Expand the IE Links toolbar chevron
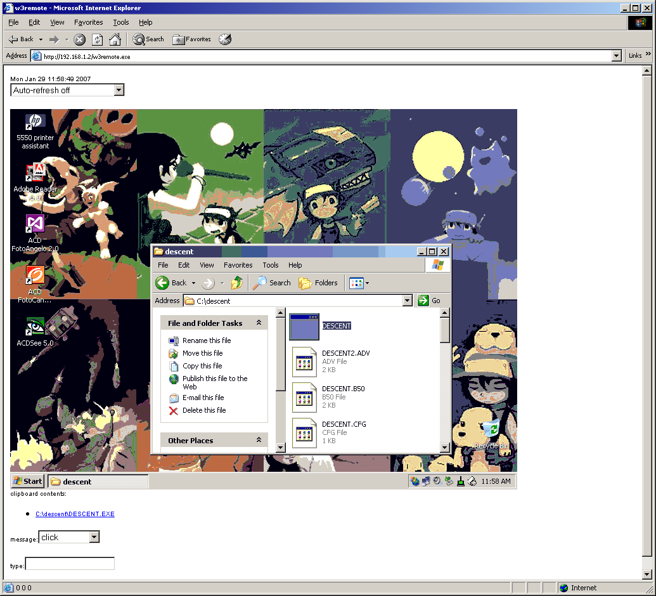The width and height of the screenshot is (656, 596). coord(648,55)
